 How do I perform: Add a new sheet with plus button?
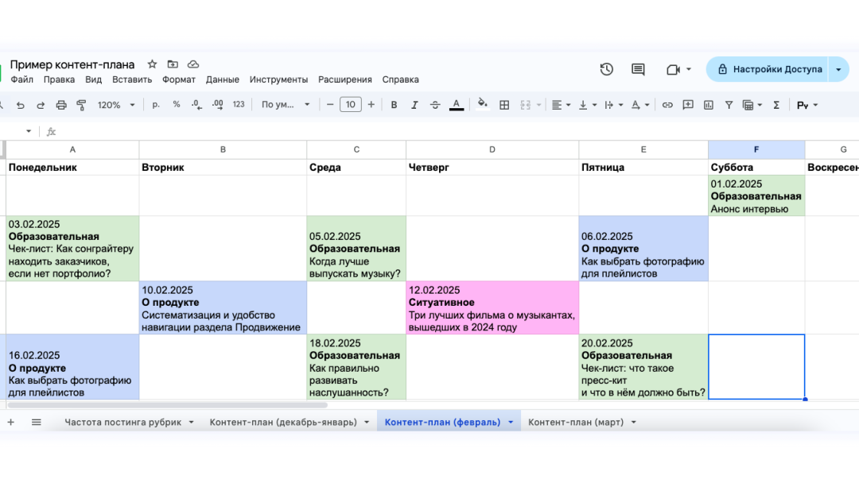(11, 422)
